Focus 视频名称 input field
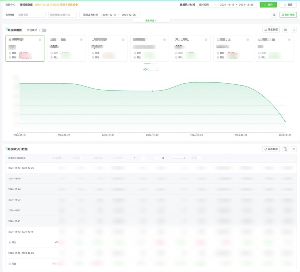Screen dimensions: 300x272 31,15
